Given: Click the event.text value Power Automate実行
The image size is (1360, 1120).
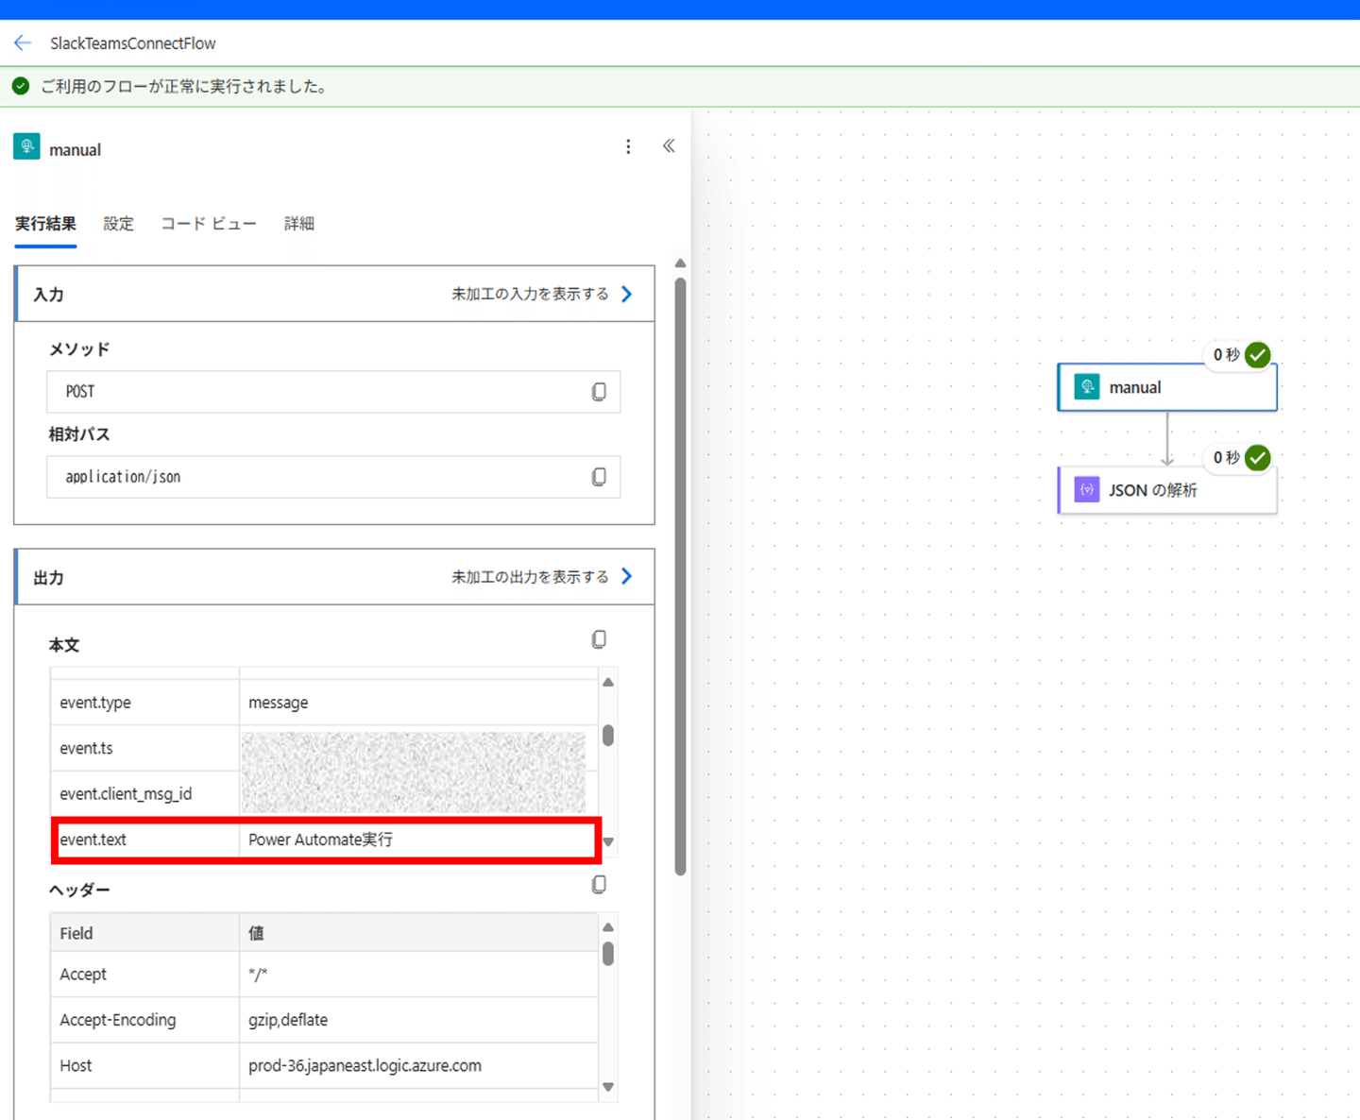Looking at the screenshot, I should 320,840.
